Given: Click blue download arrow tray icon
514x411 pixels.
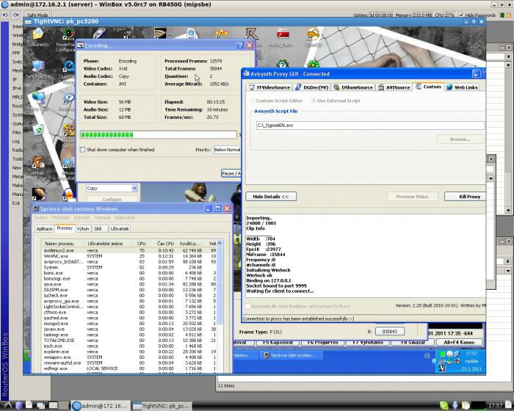Looking at the screenshot, I should (455, 405).
